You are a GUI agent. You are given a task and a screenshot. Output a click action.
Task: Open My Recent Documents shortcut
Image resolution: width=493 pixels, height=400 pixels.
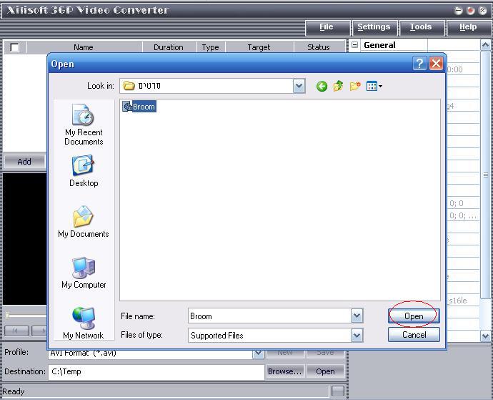84,125
